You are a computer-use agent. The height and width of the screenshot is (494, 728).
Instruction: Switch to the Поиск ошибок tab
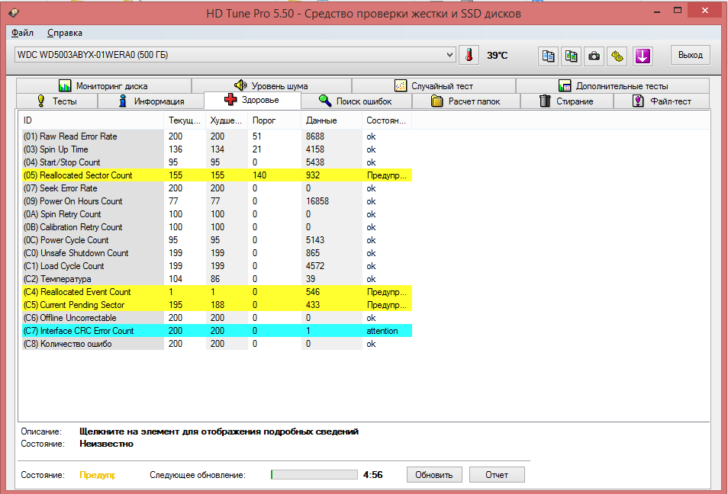point(356,101)
